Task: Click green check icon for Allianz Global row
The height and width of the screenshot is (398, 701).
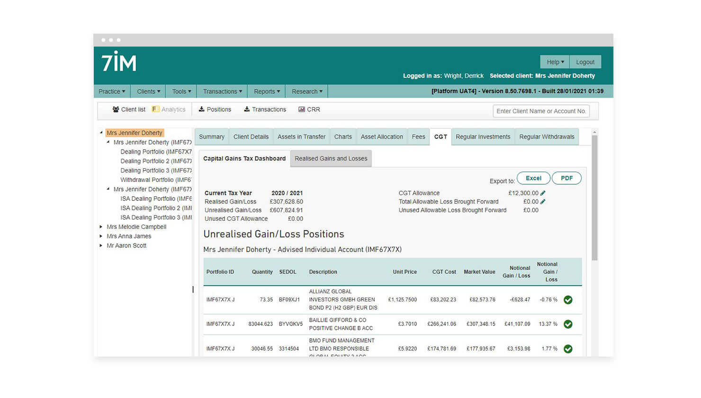Action: [568, 300]
